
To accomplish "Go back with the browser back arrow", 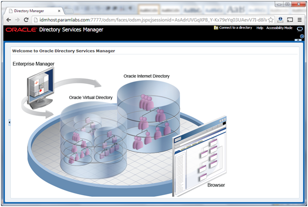I will point(9,20).
